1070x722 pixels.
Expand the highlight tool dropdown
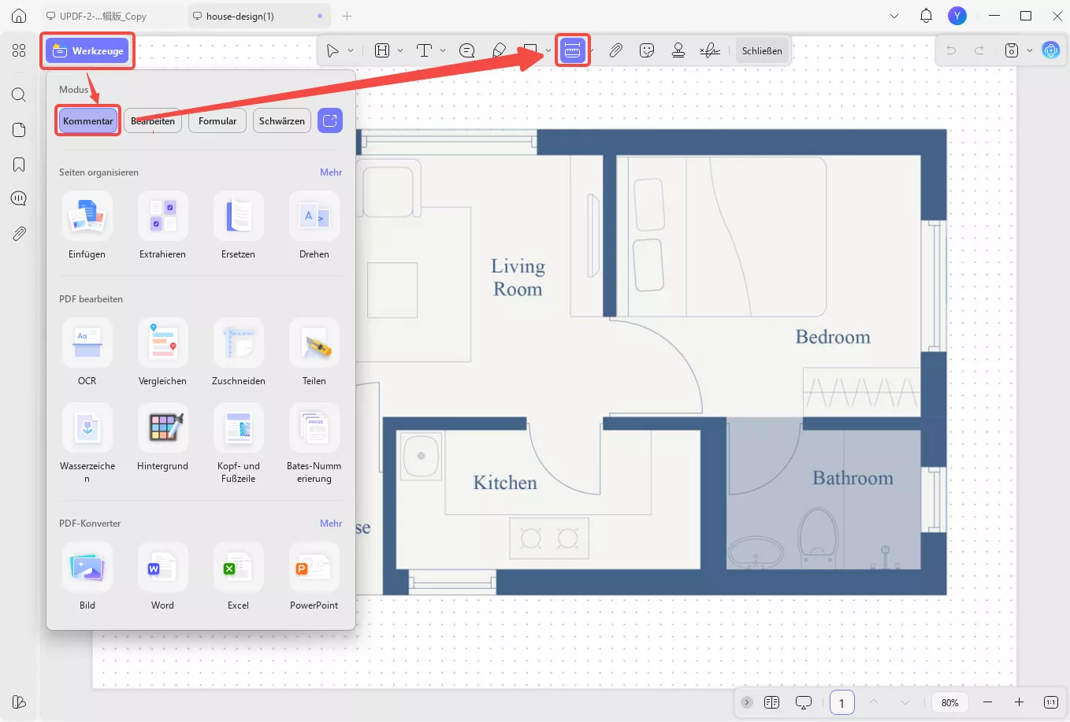point(400,51)
